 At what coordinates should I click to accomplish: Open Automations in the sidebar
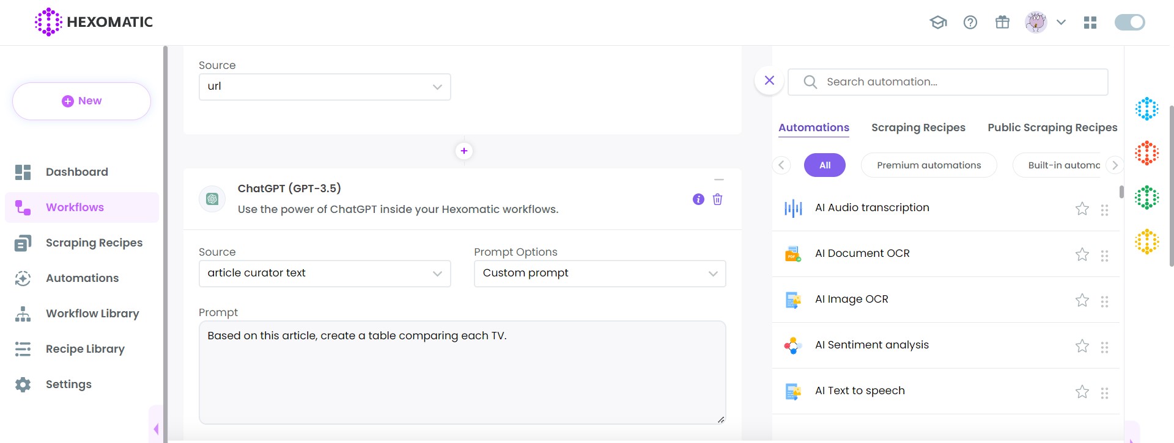81,278
